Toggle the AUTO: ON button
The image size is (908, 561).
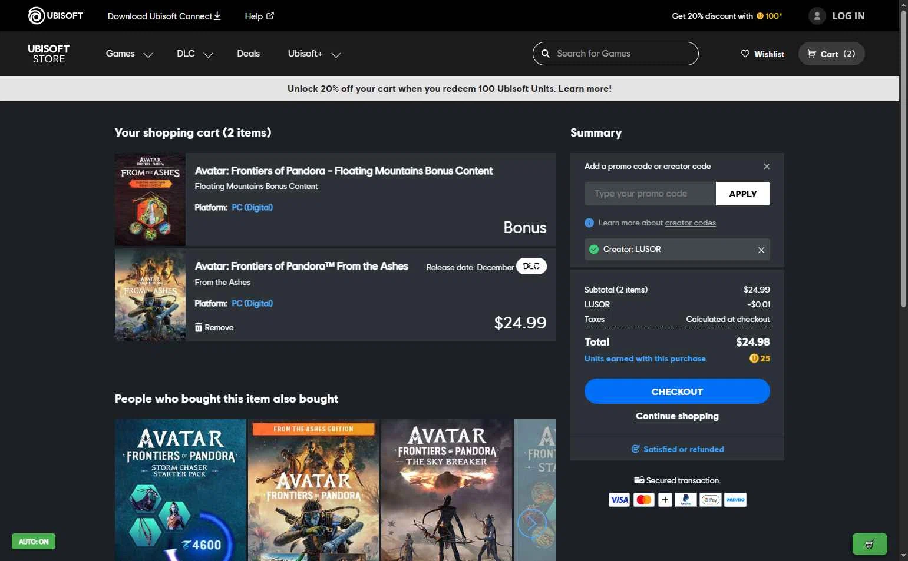point(34,542)
